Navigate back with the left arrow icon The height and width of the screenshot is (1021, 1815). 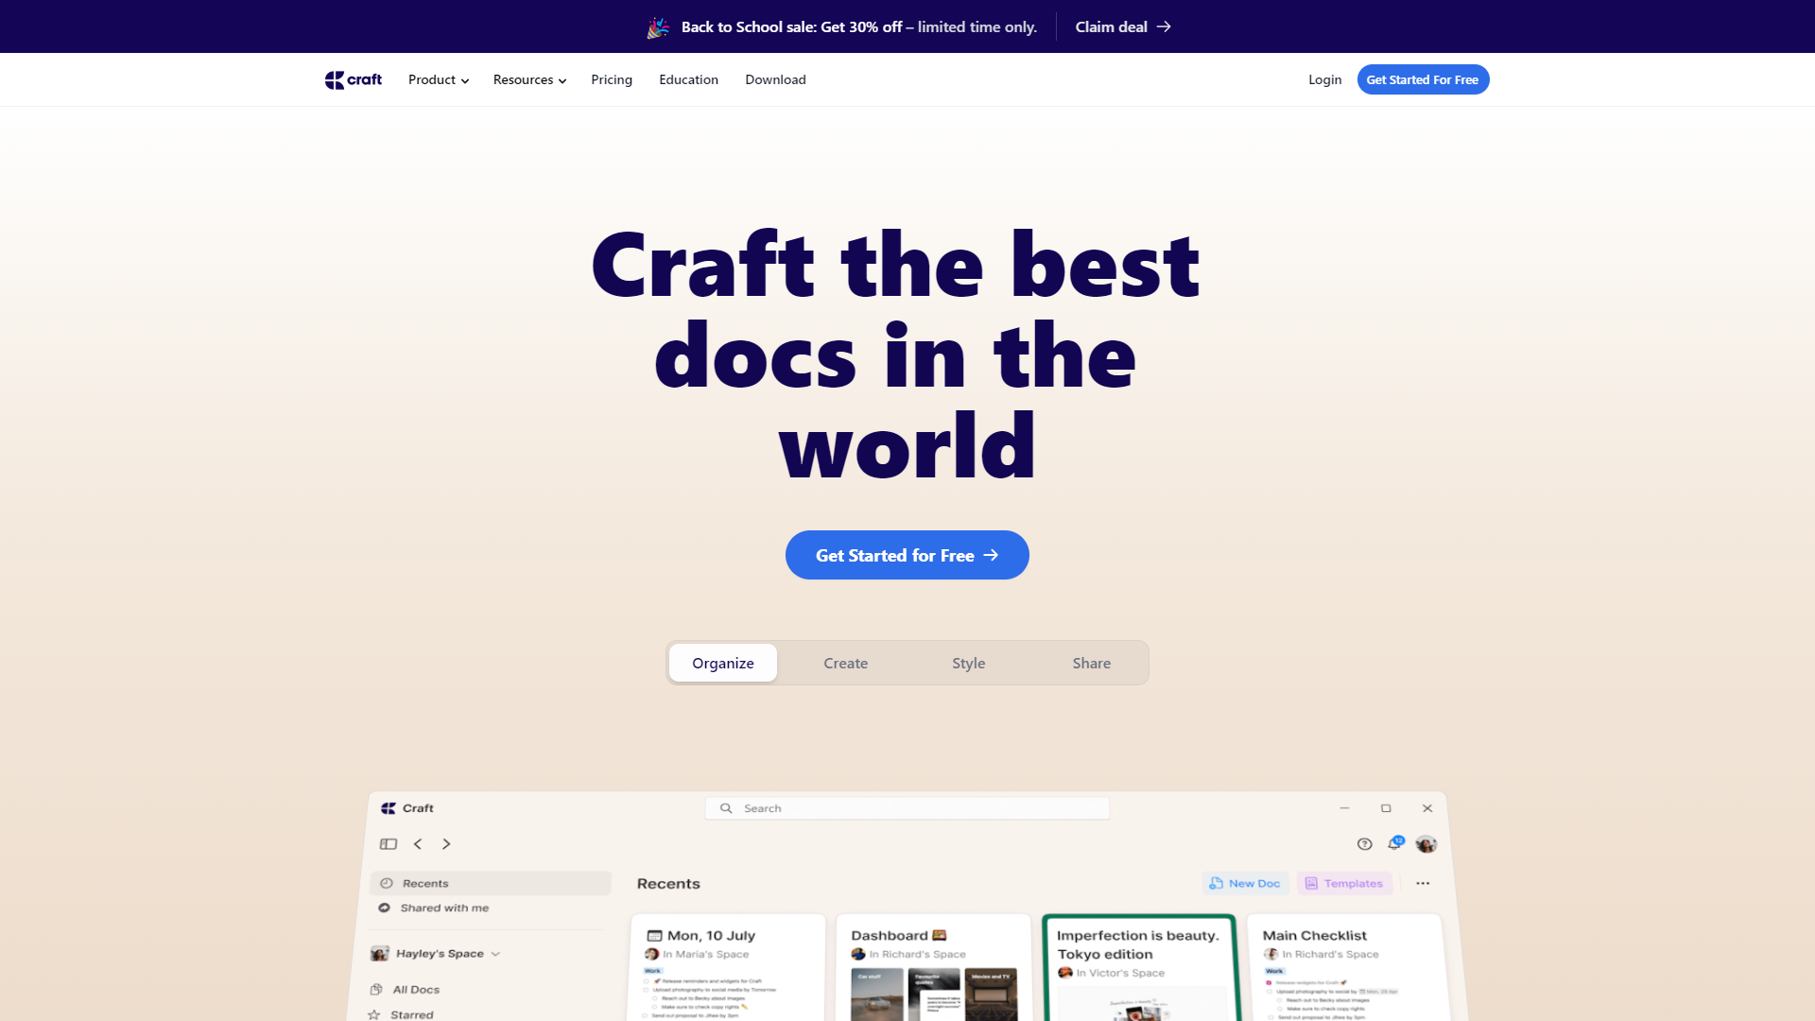pos(417,843)
